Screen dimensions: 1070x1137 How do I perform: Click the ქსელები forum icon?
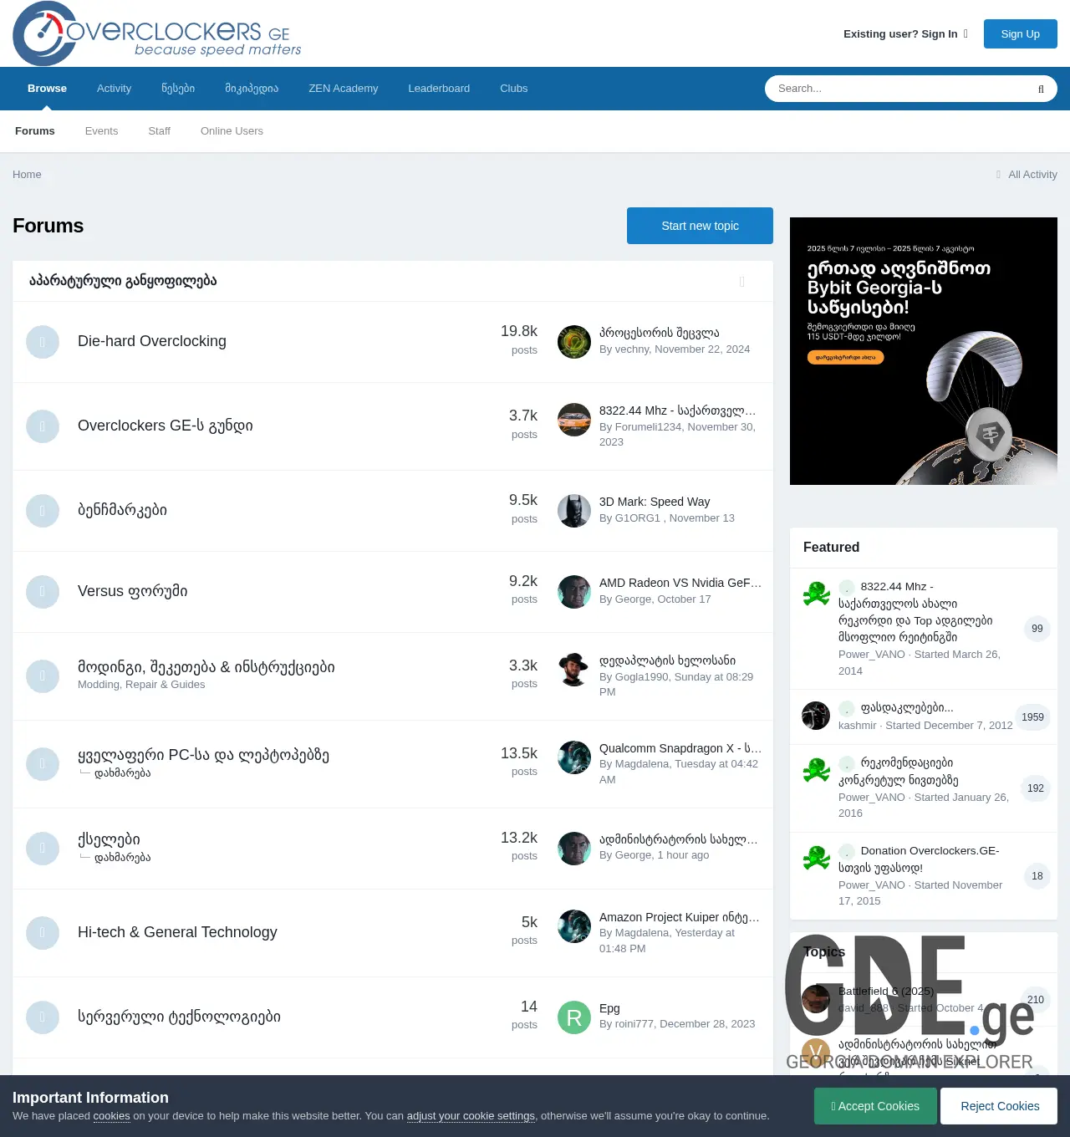click(43, 848)
